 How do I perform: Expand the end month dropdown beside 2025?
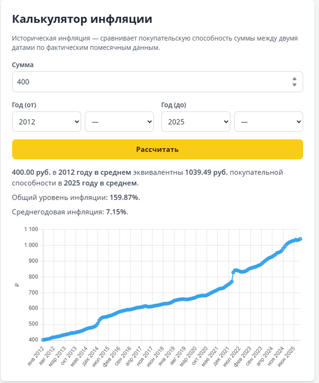[x=269, y=122]
